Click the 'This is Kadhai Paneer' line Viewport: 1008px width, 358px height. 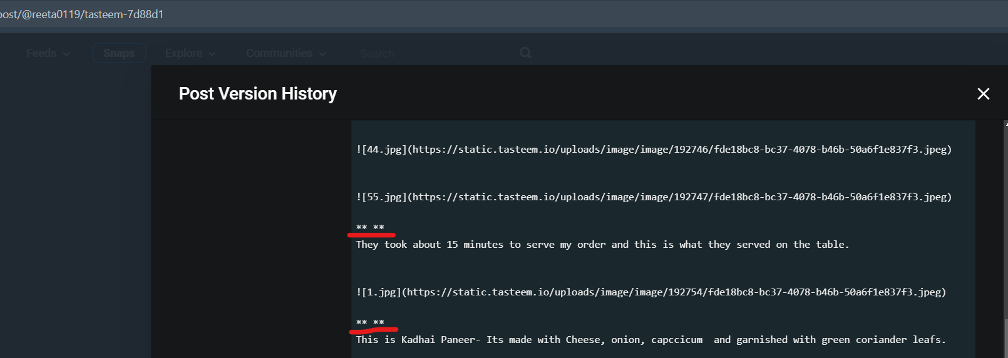[651, 339]
